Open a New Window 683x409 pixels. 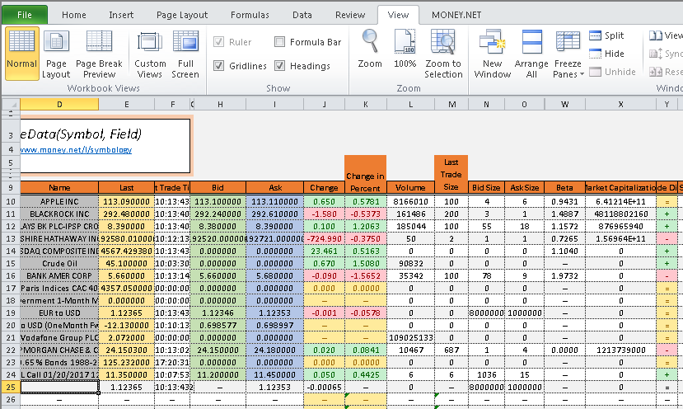(x=492, y=54)
